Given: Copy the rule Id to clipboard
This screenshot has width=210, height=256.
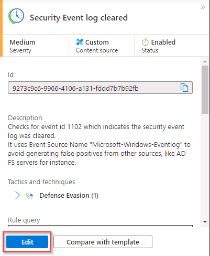Looking at the screenshot, I should click(x=184, y=88).
